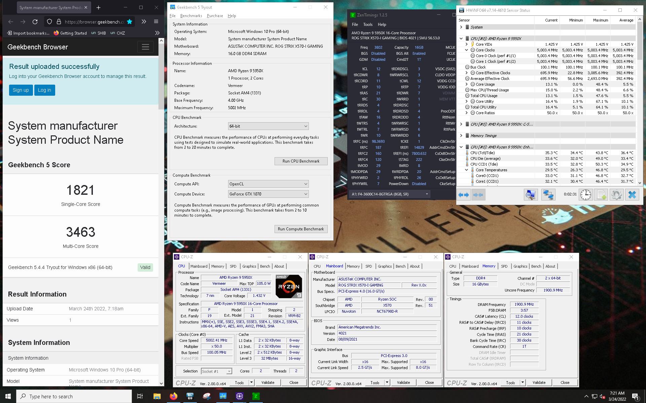Click the Windows taskbar search box

click(x=74, y=396)
